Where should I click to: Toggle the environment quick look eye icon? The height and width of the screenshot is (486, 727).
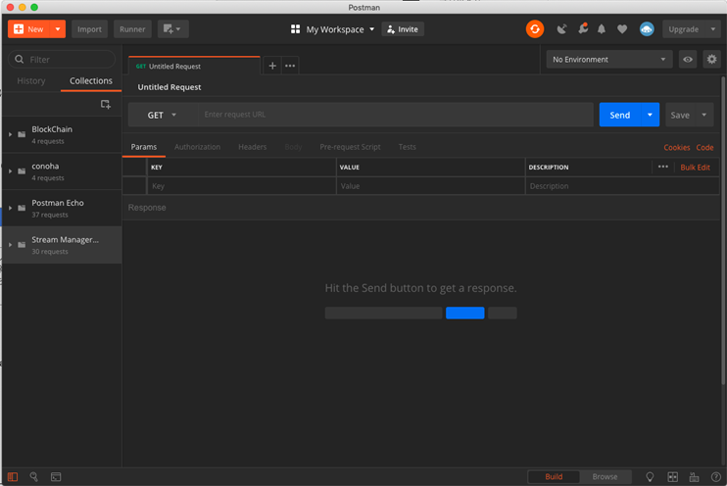point(688,60)
